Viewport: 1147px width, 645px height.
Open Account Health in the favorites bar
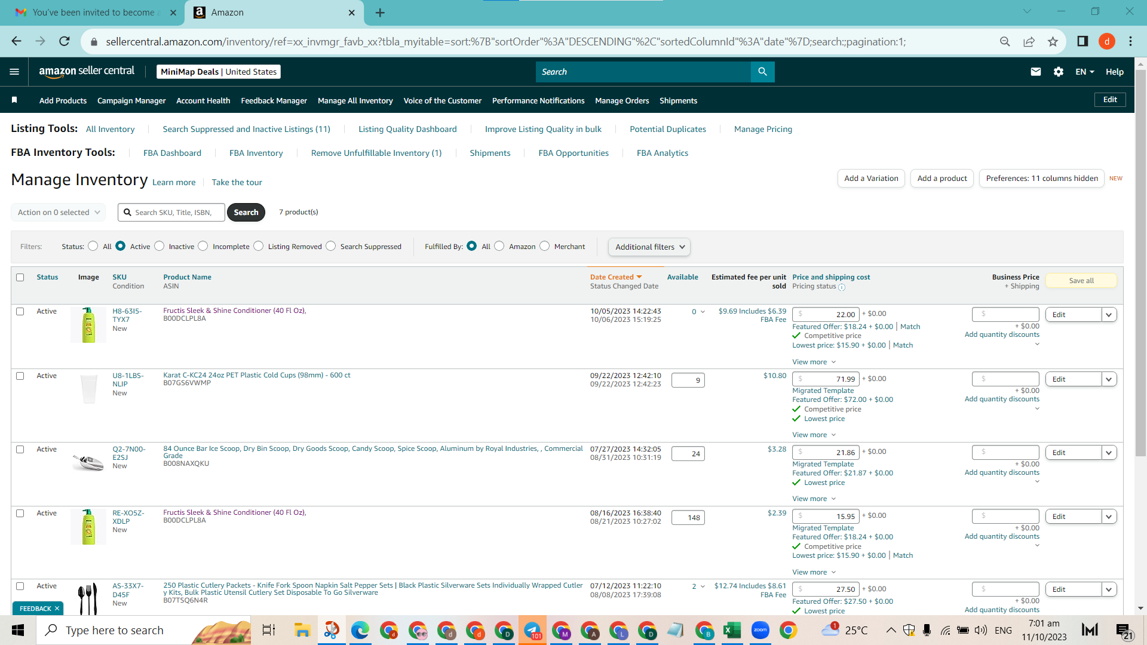tap(203, 100)
